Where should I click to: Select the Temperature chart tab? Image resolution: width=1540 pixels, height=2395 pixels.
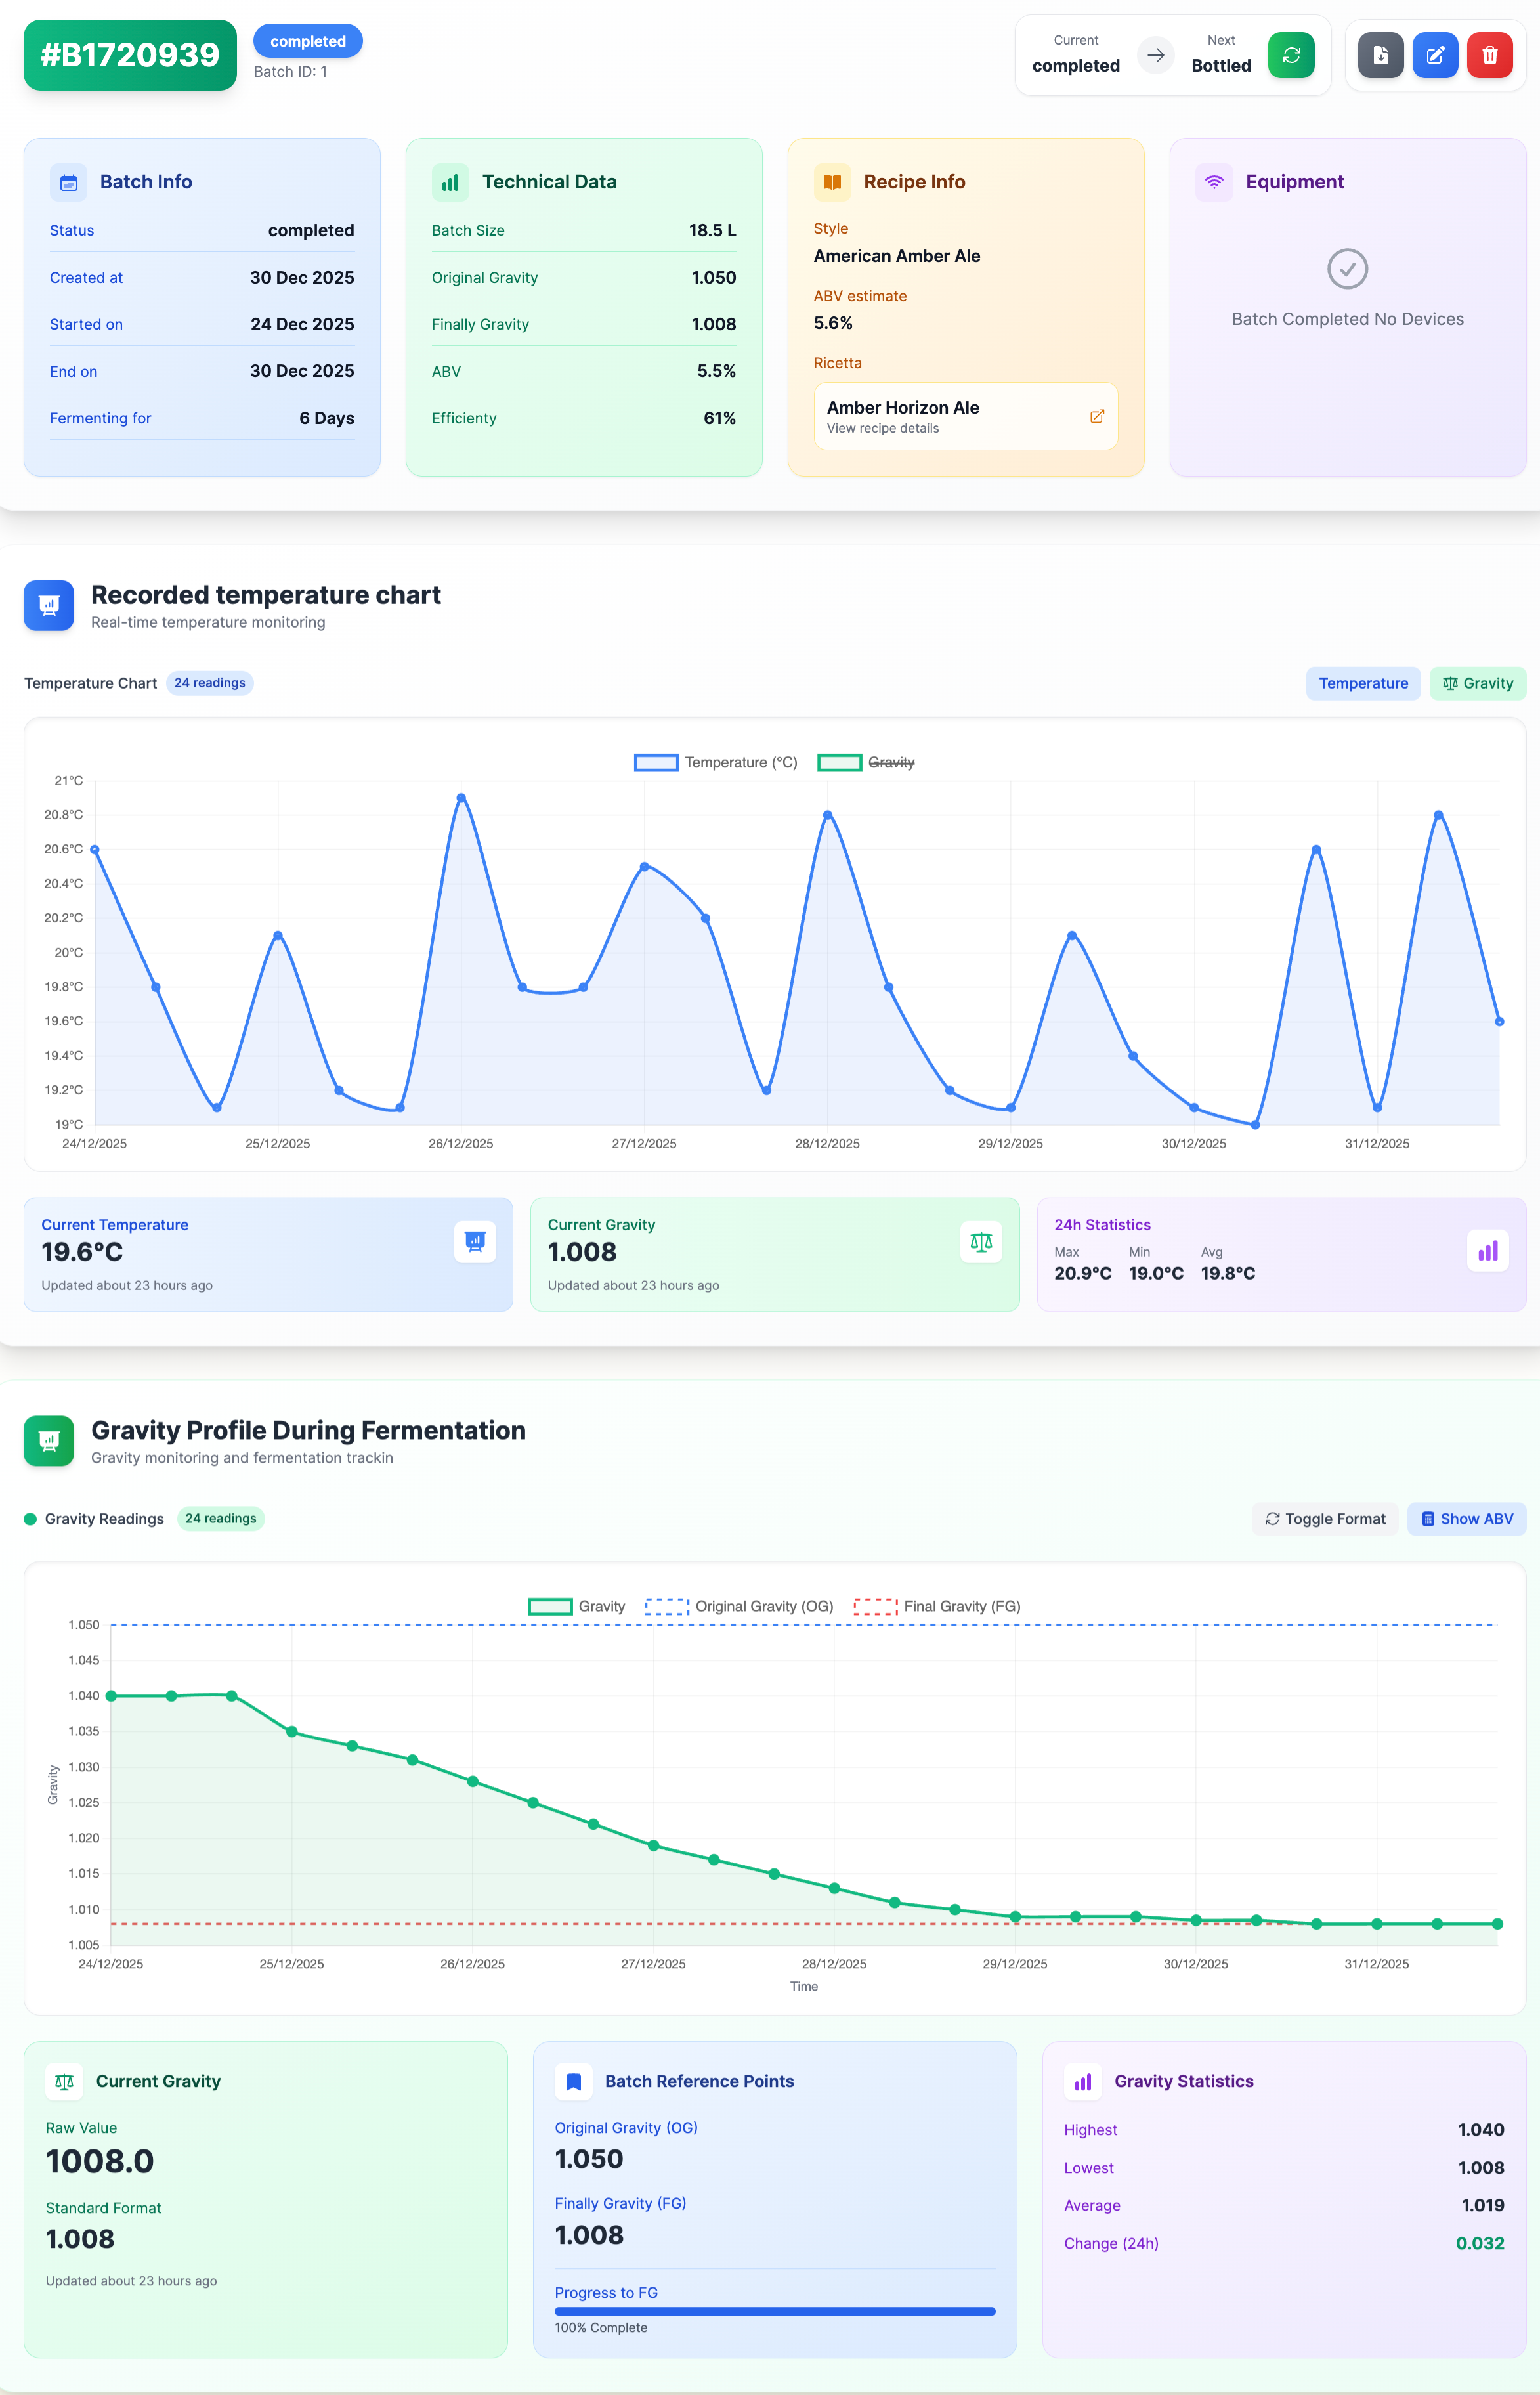pyautogui.click(x=1363, y=683)
